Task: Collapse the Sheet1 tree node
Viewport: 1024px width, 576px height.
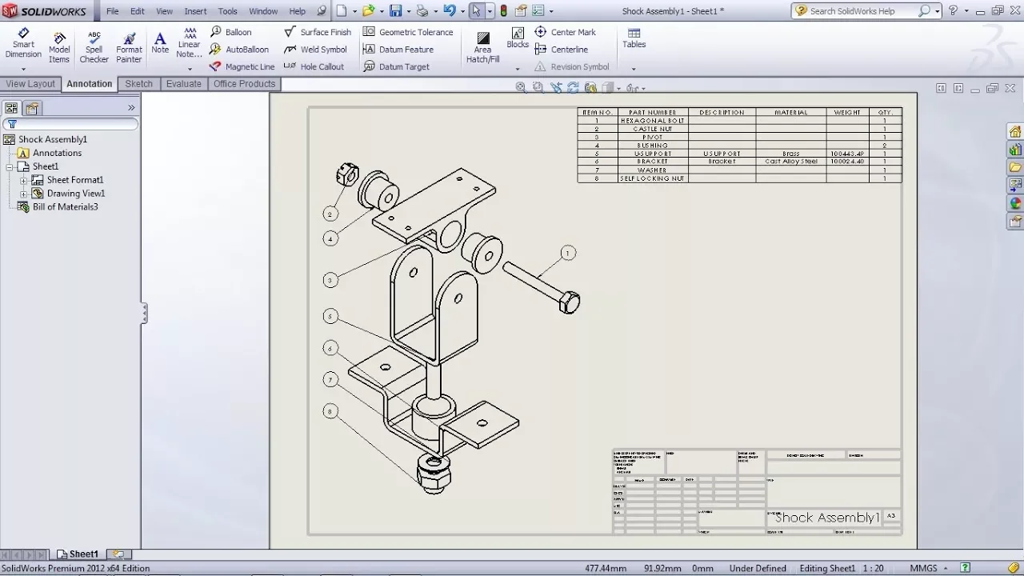Action: (x=10, y=166)
